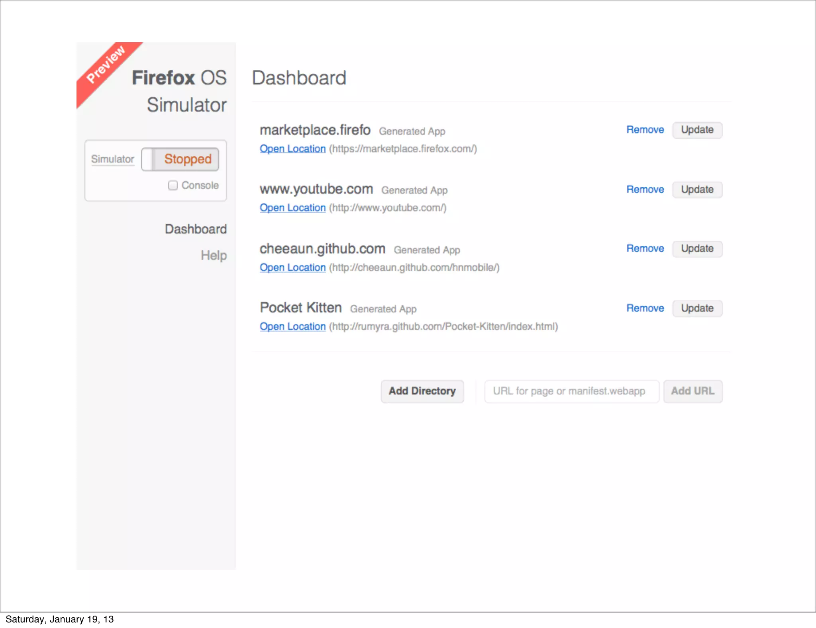Open Location for marketplace.firefox.com
The image size is (816, 628).
point(292,149)
